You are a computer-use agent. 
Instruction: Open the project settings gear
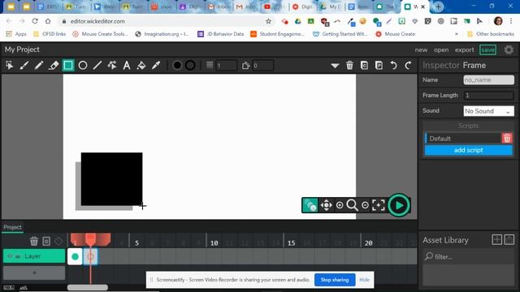coord(509,49)
